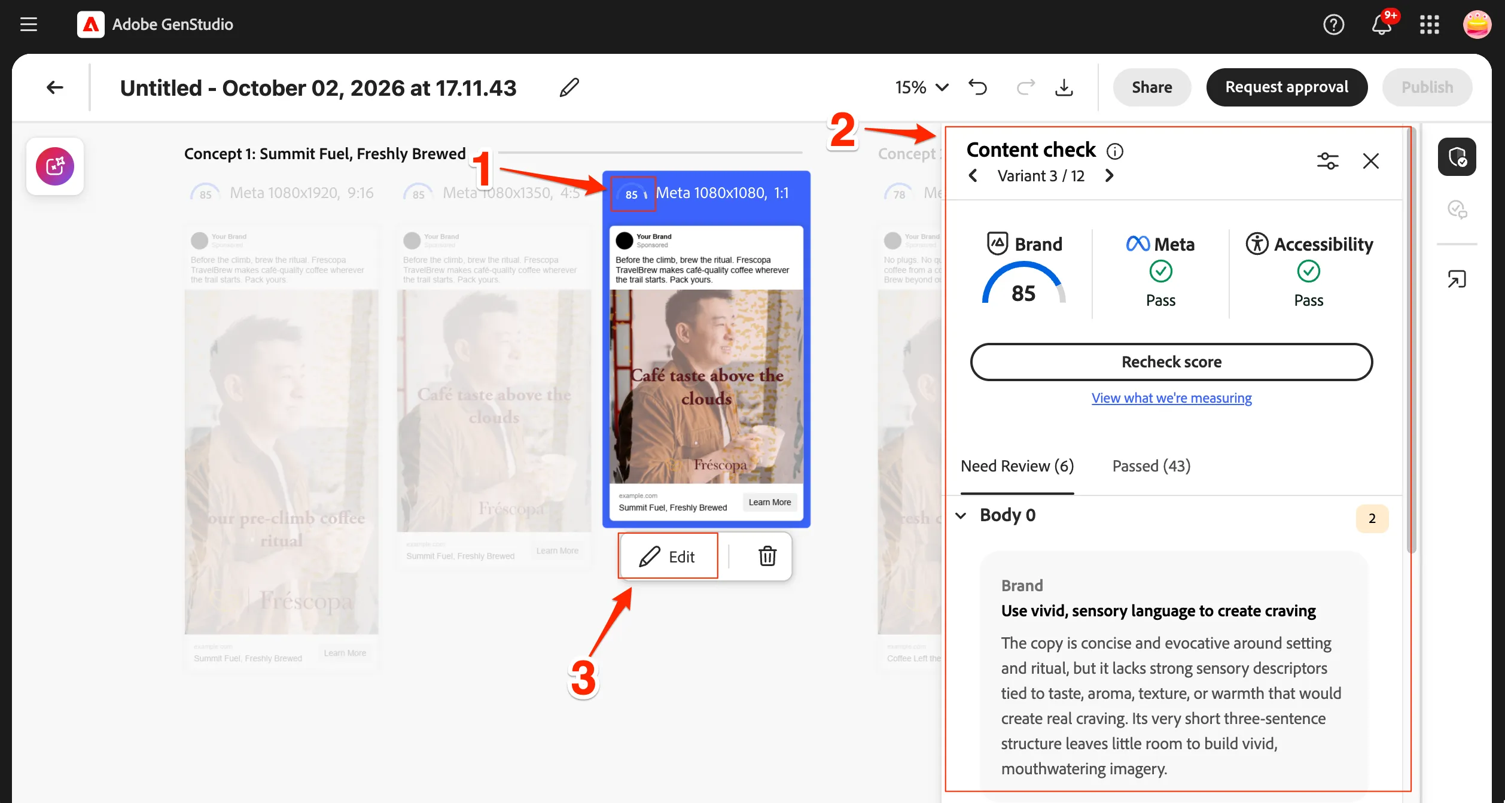Click the Meta Pass check icon

[1160, 272]
